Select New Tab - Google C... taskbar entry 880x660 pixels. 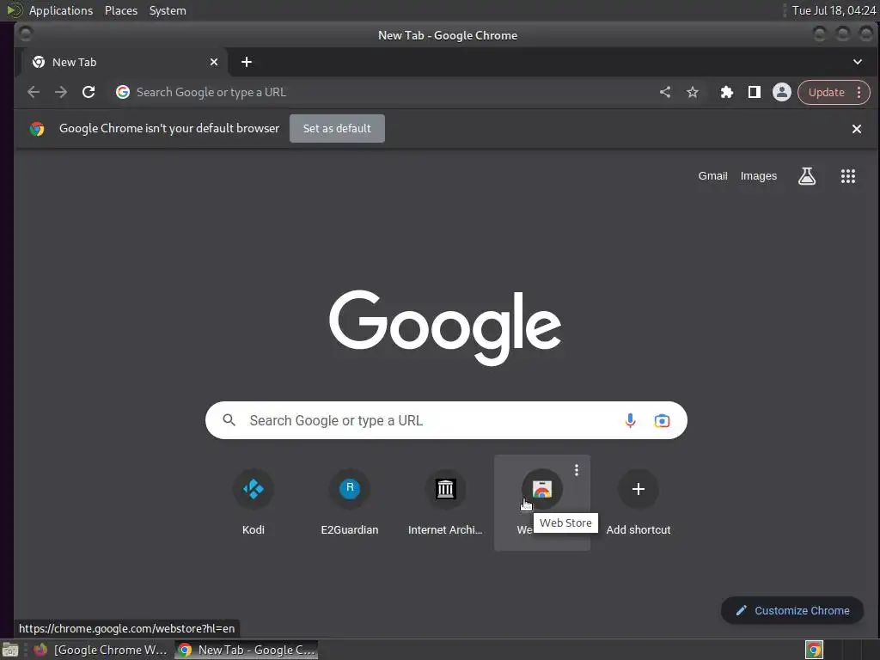pos(247,650)
